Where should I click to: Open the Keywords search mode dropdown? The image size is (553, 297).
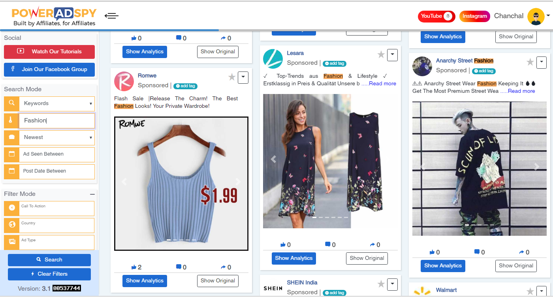pos(56,103)
